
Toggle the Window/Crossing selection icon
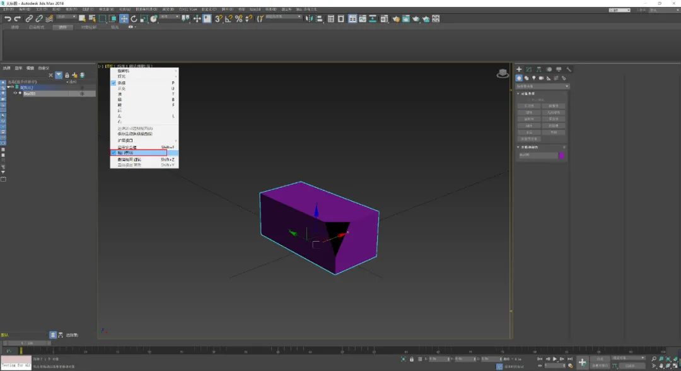coord(113,19)
